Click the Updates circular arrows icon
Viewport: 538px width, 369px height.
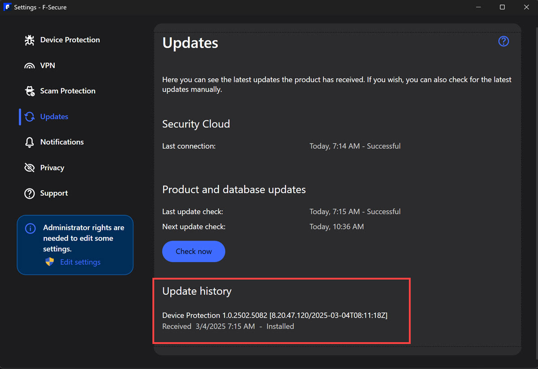(30, 117)
